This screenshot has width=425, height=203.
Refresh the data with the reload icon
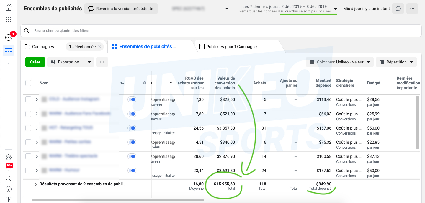(398, 9)
